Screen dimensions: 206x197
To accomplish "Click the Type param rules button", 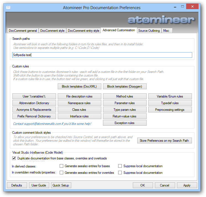I will (125, 110).
